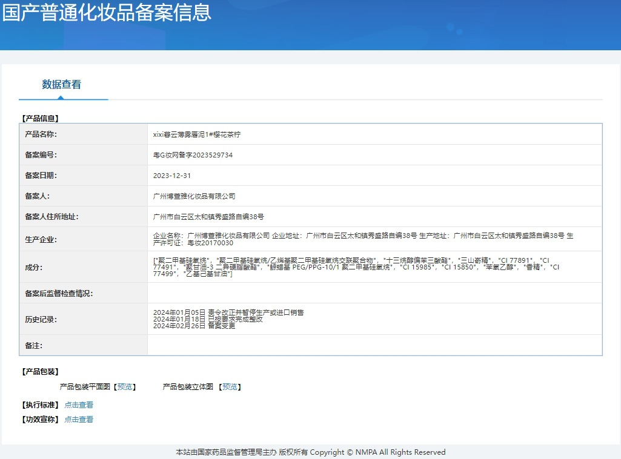Screen dimensions: 621x459
Task: Open 产品包装平面图 预览 link
Action: pyautogui.click(x=125, y=386)
